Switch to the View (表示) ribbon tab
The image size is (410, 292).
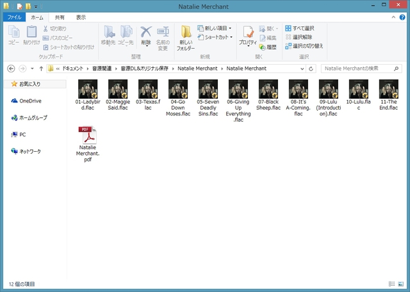(x=81, y=17)
